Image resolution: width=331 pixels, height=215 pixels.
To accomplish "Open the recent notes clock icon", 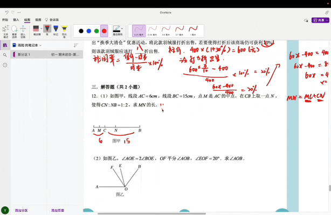I will (x=5, y=65).
